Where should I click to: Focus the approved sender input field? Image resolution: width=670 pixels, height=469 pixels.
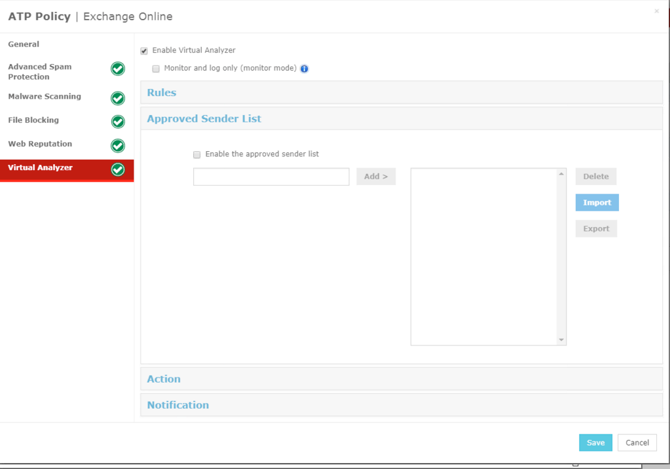coord(271,177)
